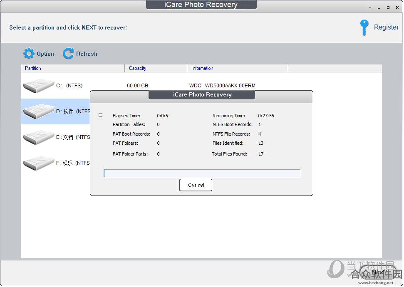
Task: Click the Option label text
Action: pyautogui.click(x=45, y=54)
